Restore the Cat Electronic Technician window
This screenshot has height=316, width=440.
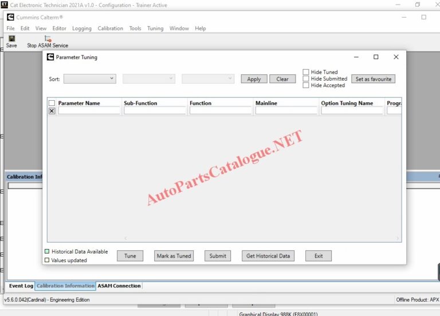[418, 5]
